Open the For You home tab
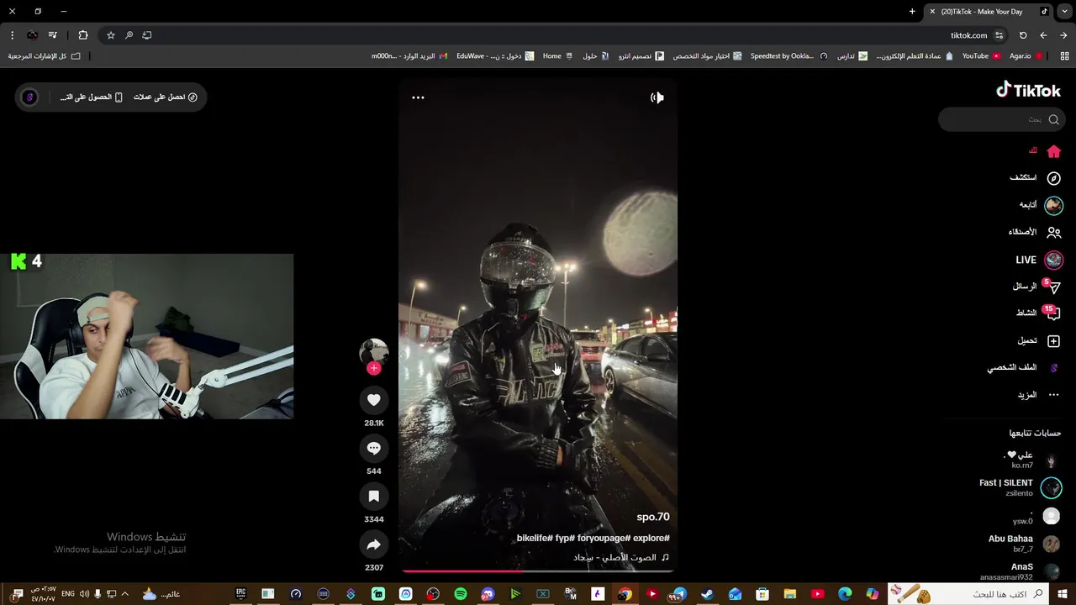 [x=1045, y=151]
